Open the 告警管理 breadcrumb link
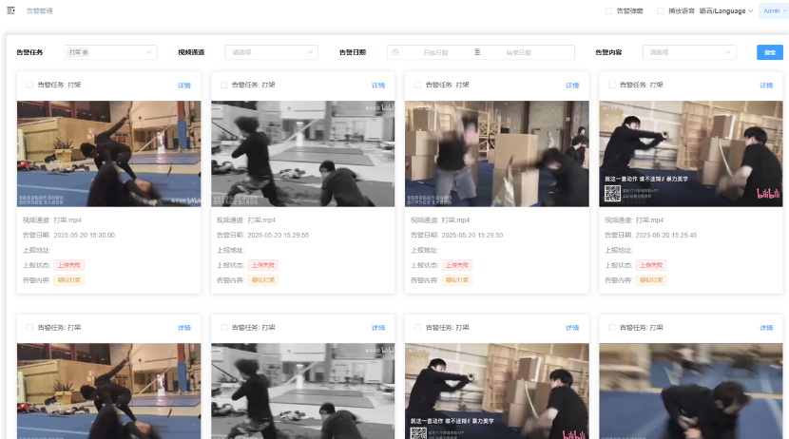The width and height of the screenshot is (789, 439). [39, 10]
